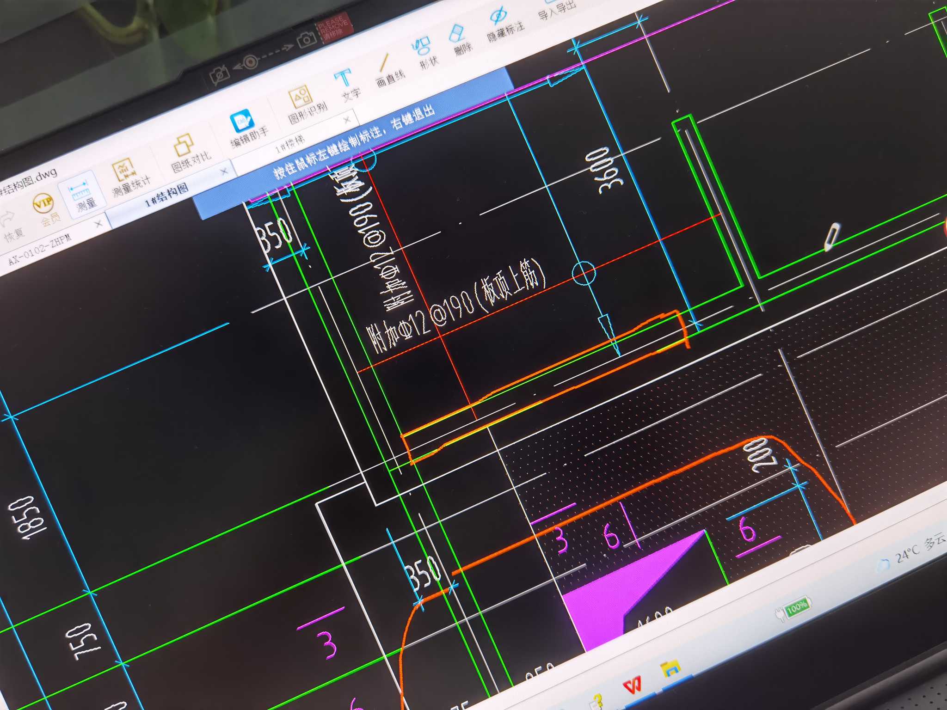The height and width of the screenshot is (710, 947).
Task: Switch to the 1#结构图 tab
Action: pos(166,195)
